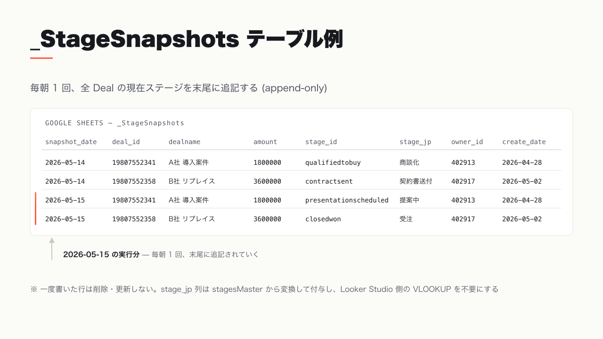Screen dimensions: 603x339
Task: Select amount 1800000 in the presentationscheduled row
Action: (x=267, y=200)
